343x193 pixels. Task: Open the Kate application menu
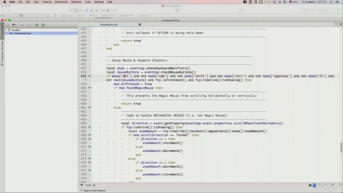12,2
